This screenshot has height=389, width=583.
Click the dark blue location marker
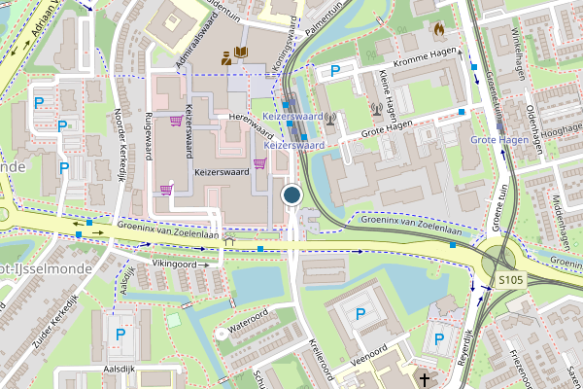coord(291,194)
